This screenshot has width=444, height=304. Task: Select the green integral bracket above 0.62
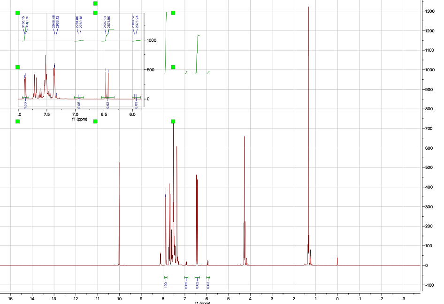coord(197,277)
